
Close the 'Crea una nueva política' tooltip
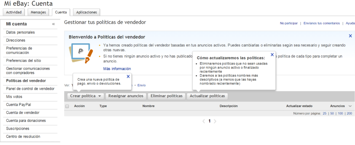[128, 77]
